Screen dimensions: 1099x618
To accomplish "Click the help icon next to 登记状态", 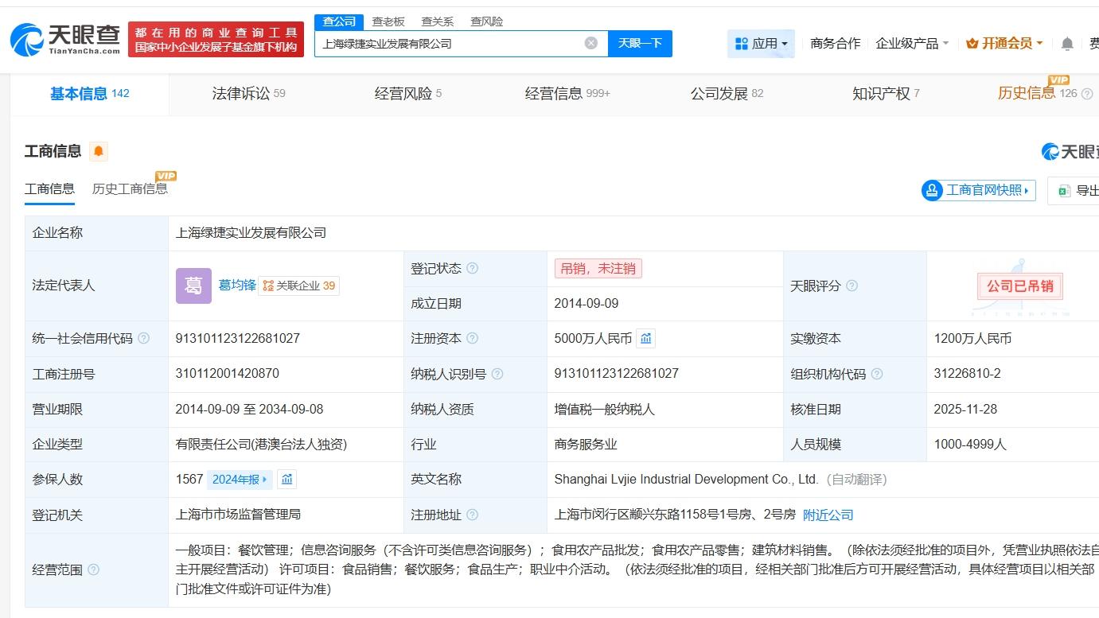I will [474, 268].
